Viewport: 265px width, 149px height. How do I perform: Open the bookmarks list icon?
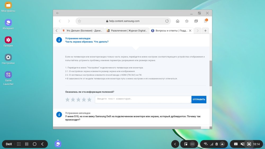187,21
